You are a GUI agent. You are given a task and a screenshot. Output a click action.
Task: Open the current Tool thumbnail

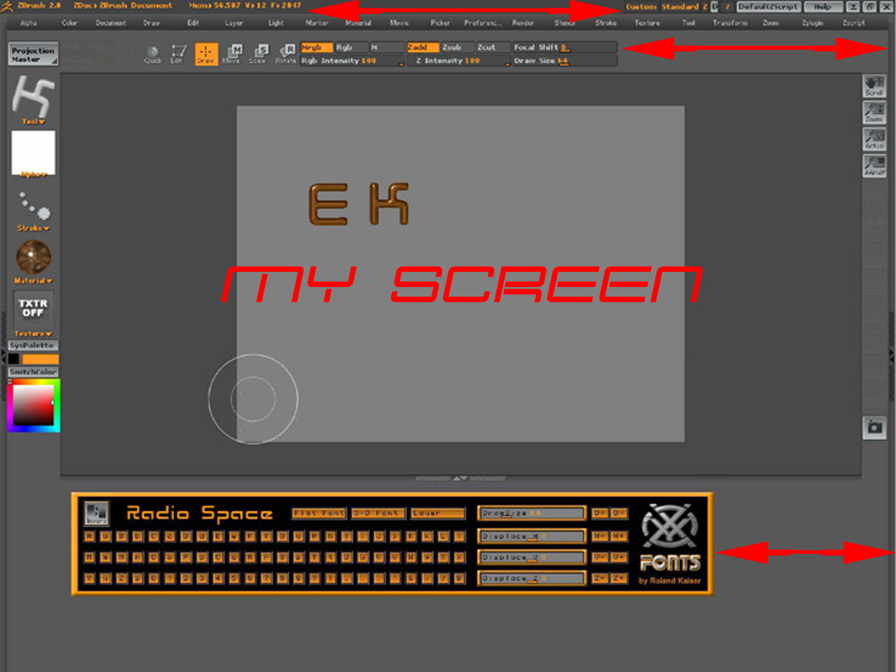click(33, 96)
